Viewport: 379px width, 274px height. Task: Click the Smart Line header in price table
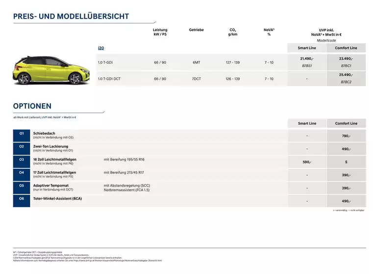pyautogui.click(x=307, y=48)
